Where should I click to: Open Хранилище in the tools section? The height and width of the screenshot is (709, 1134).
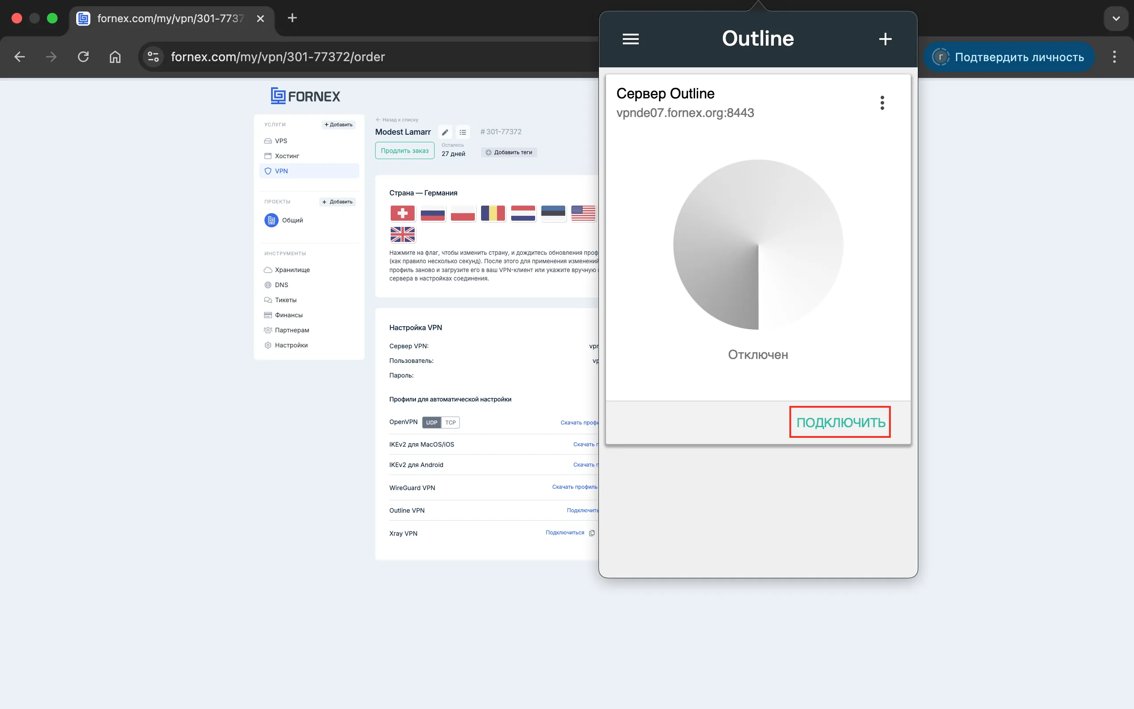[x=287, y=269]
